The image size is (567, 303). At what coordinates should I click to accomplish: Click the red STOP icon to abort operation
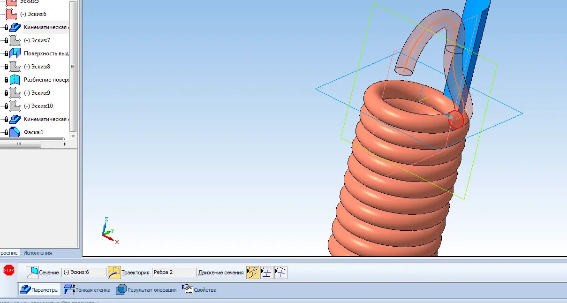coord(8,270)
